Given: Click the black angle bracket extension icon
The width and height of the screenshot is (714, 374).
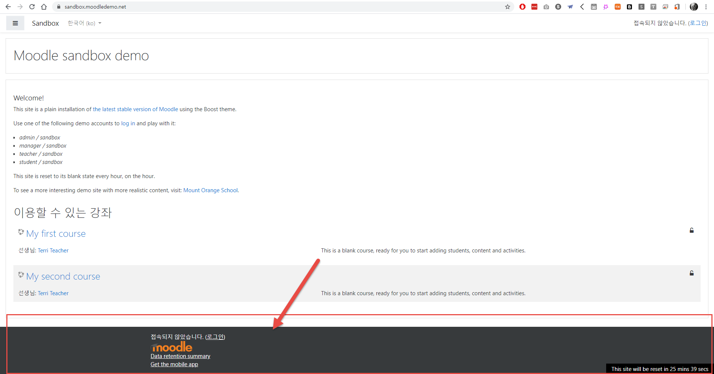Looking at the screenshot, I should tap(582, 7).
